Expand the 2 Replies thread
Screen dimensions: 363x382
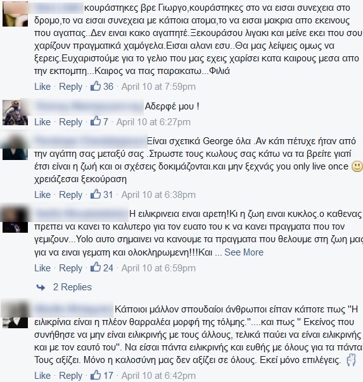72,287
